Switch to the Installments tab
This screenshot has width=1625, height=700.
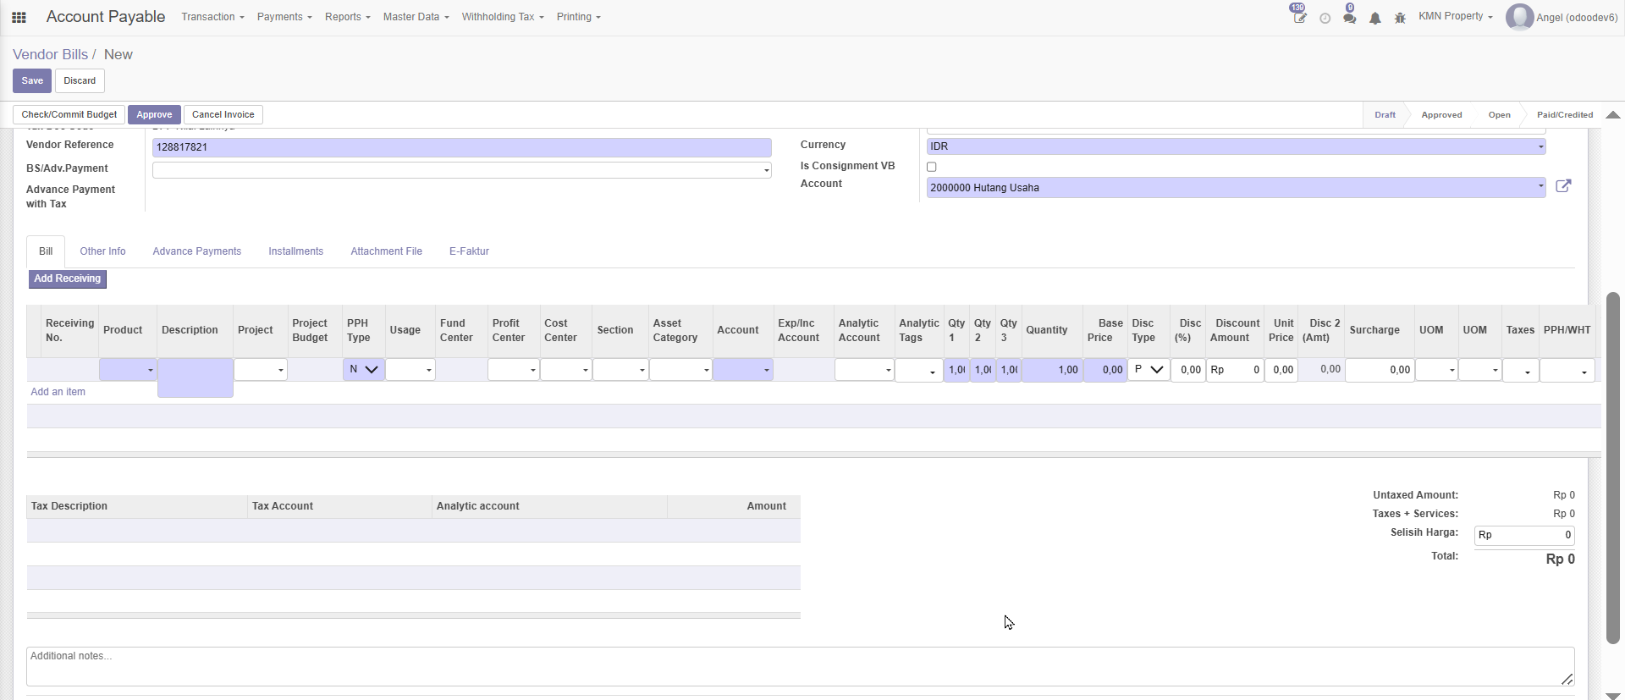(x=295, y=251)
